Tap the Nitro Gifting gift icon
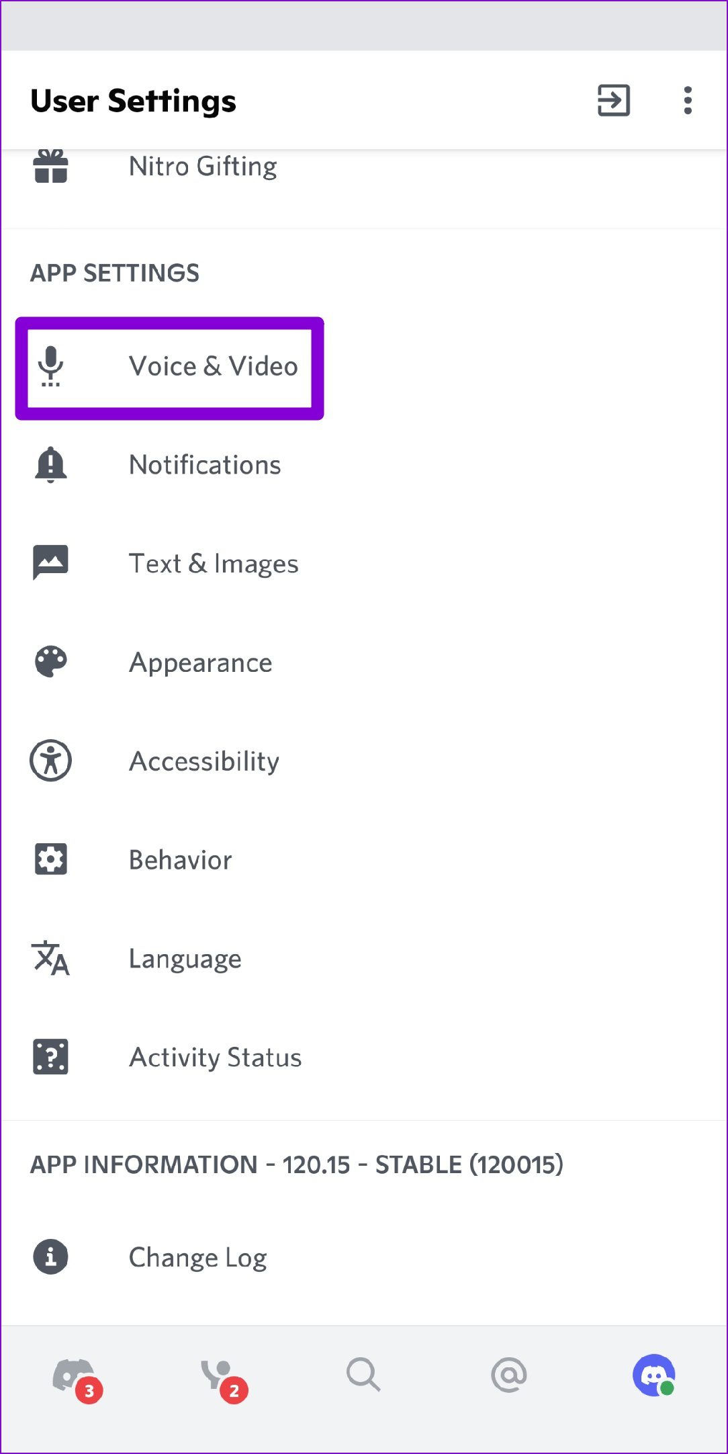 click(x=51, y=167)
